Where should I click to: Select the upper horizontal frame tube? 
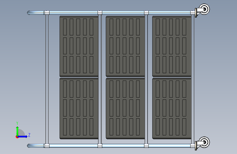[x=111, y=13]
